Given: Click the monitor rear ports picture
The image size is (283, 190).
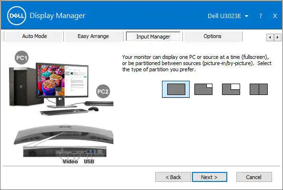Looking at the screenshot, I should tap(65, 152).
